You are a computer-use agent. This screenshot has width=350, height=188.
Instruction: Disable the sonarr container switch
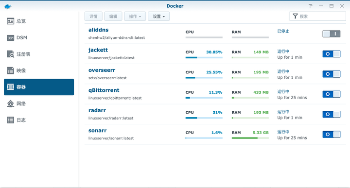point(331,135)
